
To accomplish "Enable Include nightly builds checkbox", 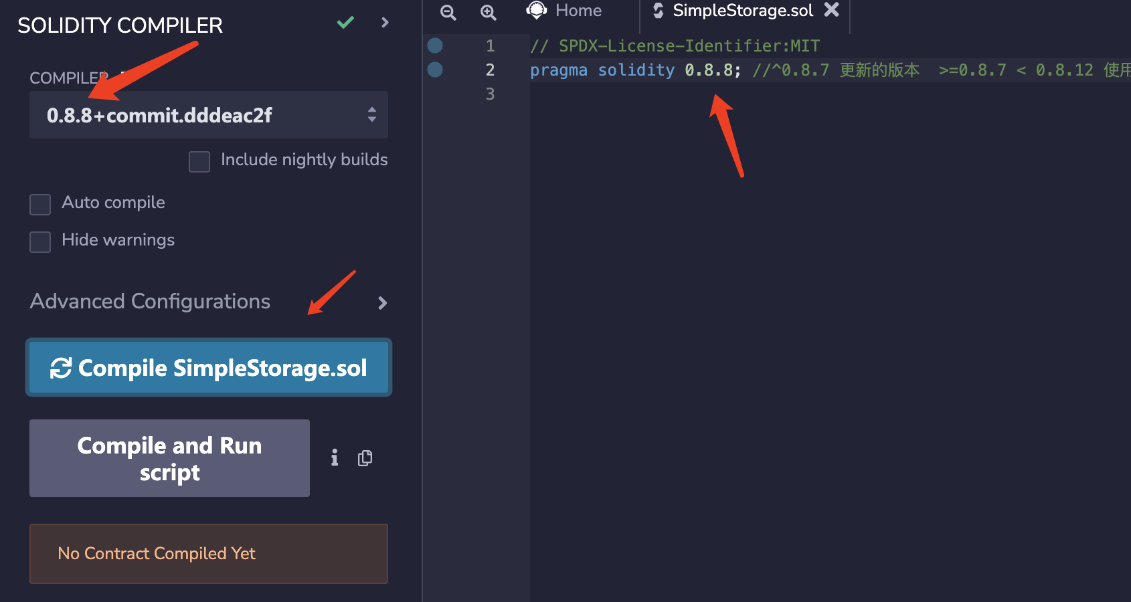I will coord(199,162).
